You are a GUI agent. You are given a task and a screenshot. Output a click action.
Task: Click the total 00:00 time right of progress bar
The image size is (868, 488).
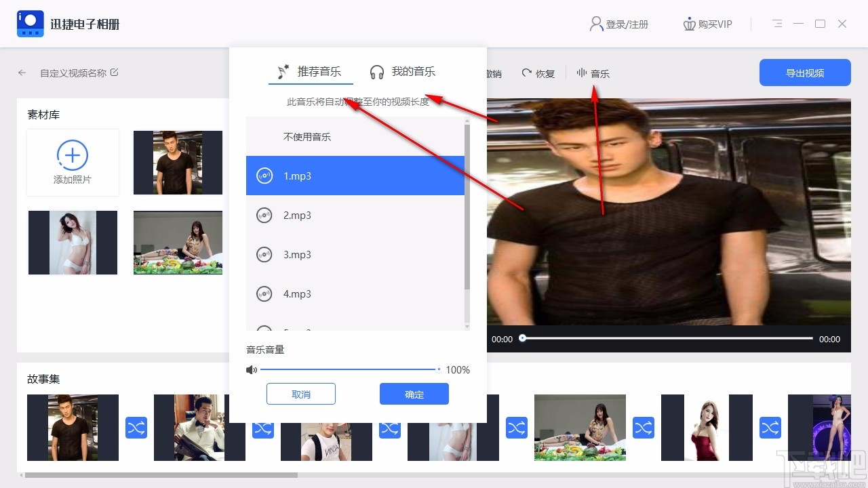[x=829, y=339]
